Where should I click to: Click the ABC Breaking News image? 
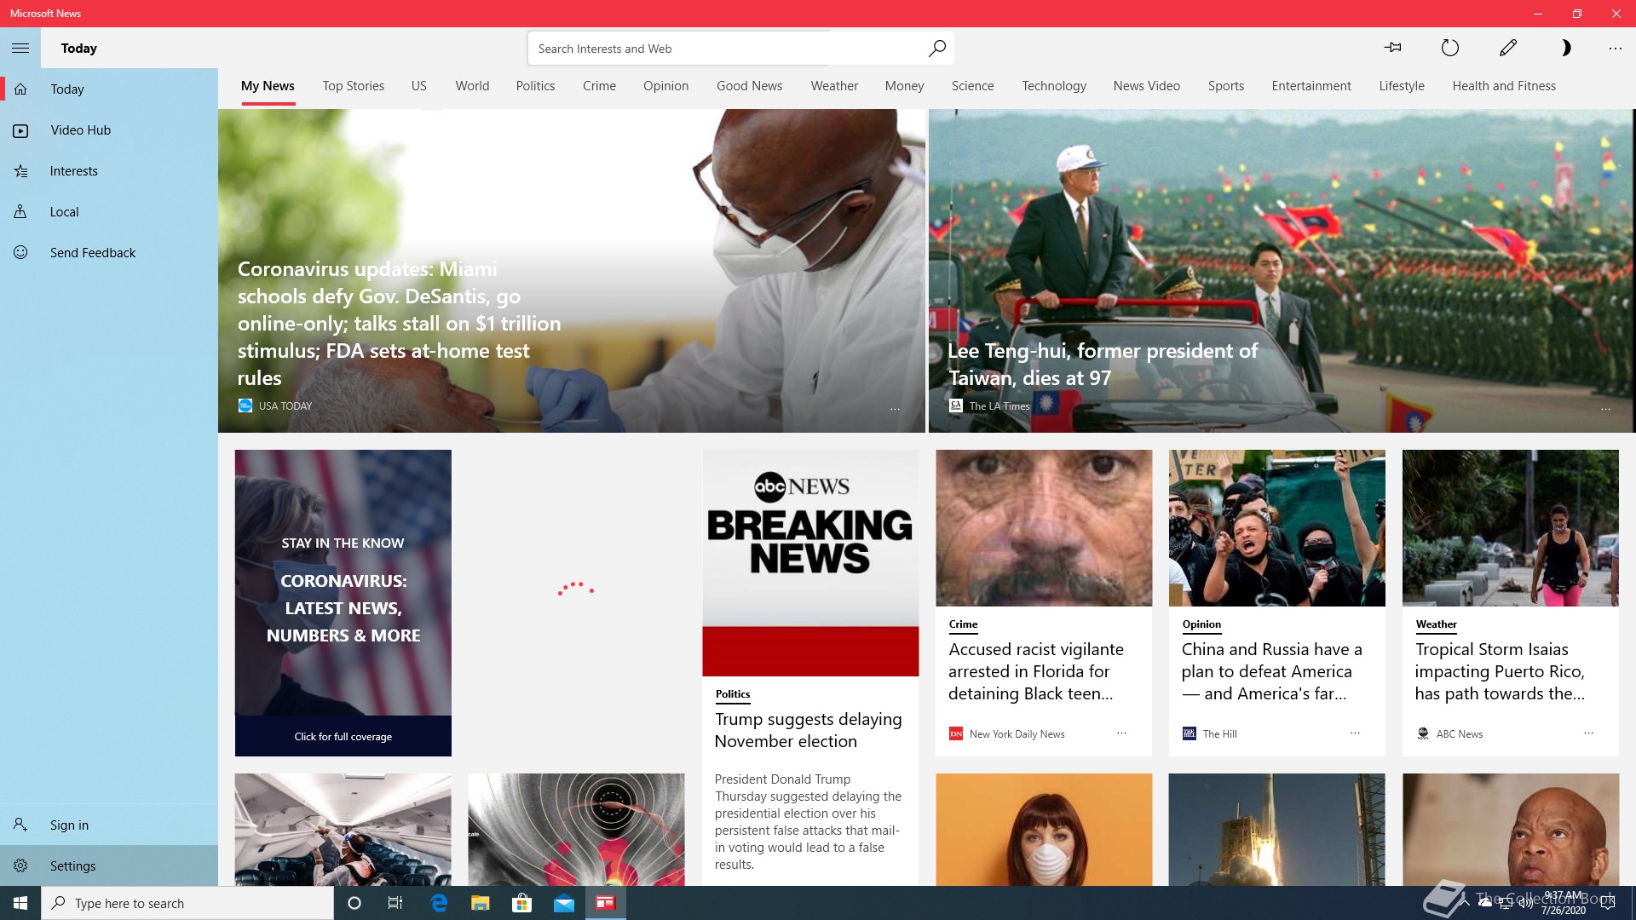(x=810, y=563)
